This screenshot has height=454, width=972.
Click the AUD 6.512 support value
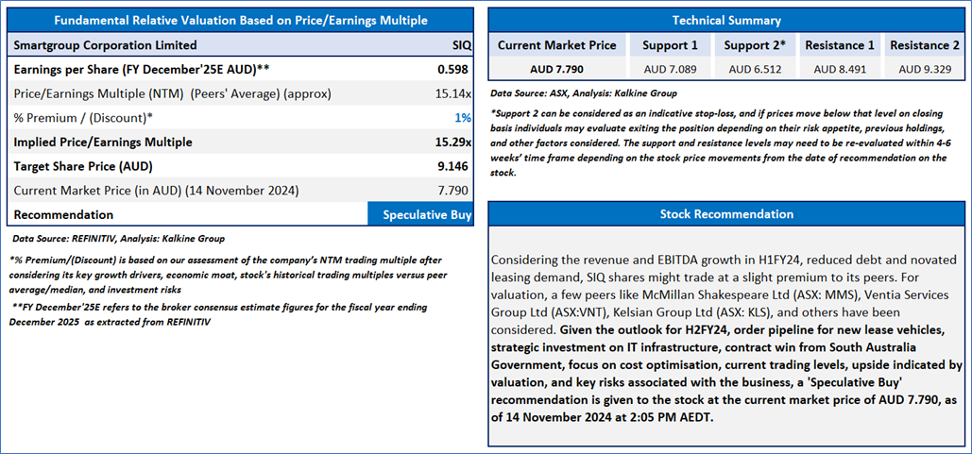click(755, 69)
